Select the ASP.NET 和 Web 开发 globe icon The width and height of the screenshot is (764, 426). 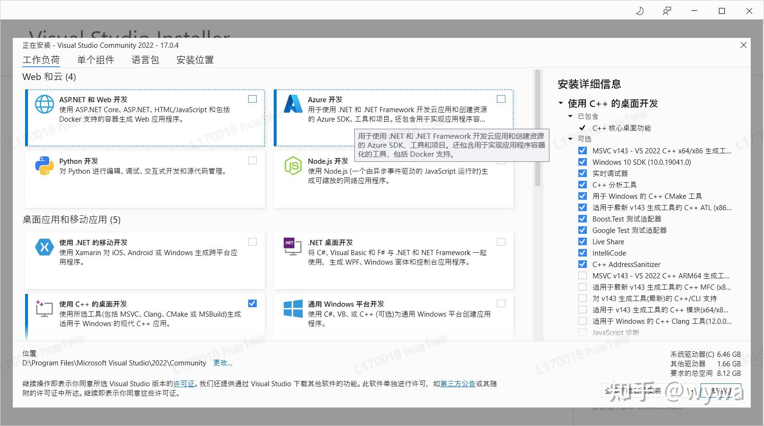click(x=44, y=105)
